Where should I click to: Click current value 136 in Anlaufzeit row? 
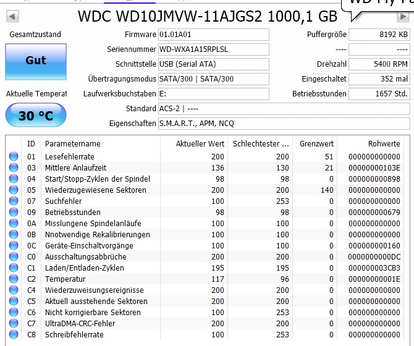(x=218, y=168)
